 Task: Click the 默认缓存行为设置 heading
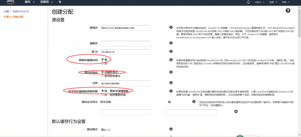pyautogui.click(x=68, y=121)
